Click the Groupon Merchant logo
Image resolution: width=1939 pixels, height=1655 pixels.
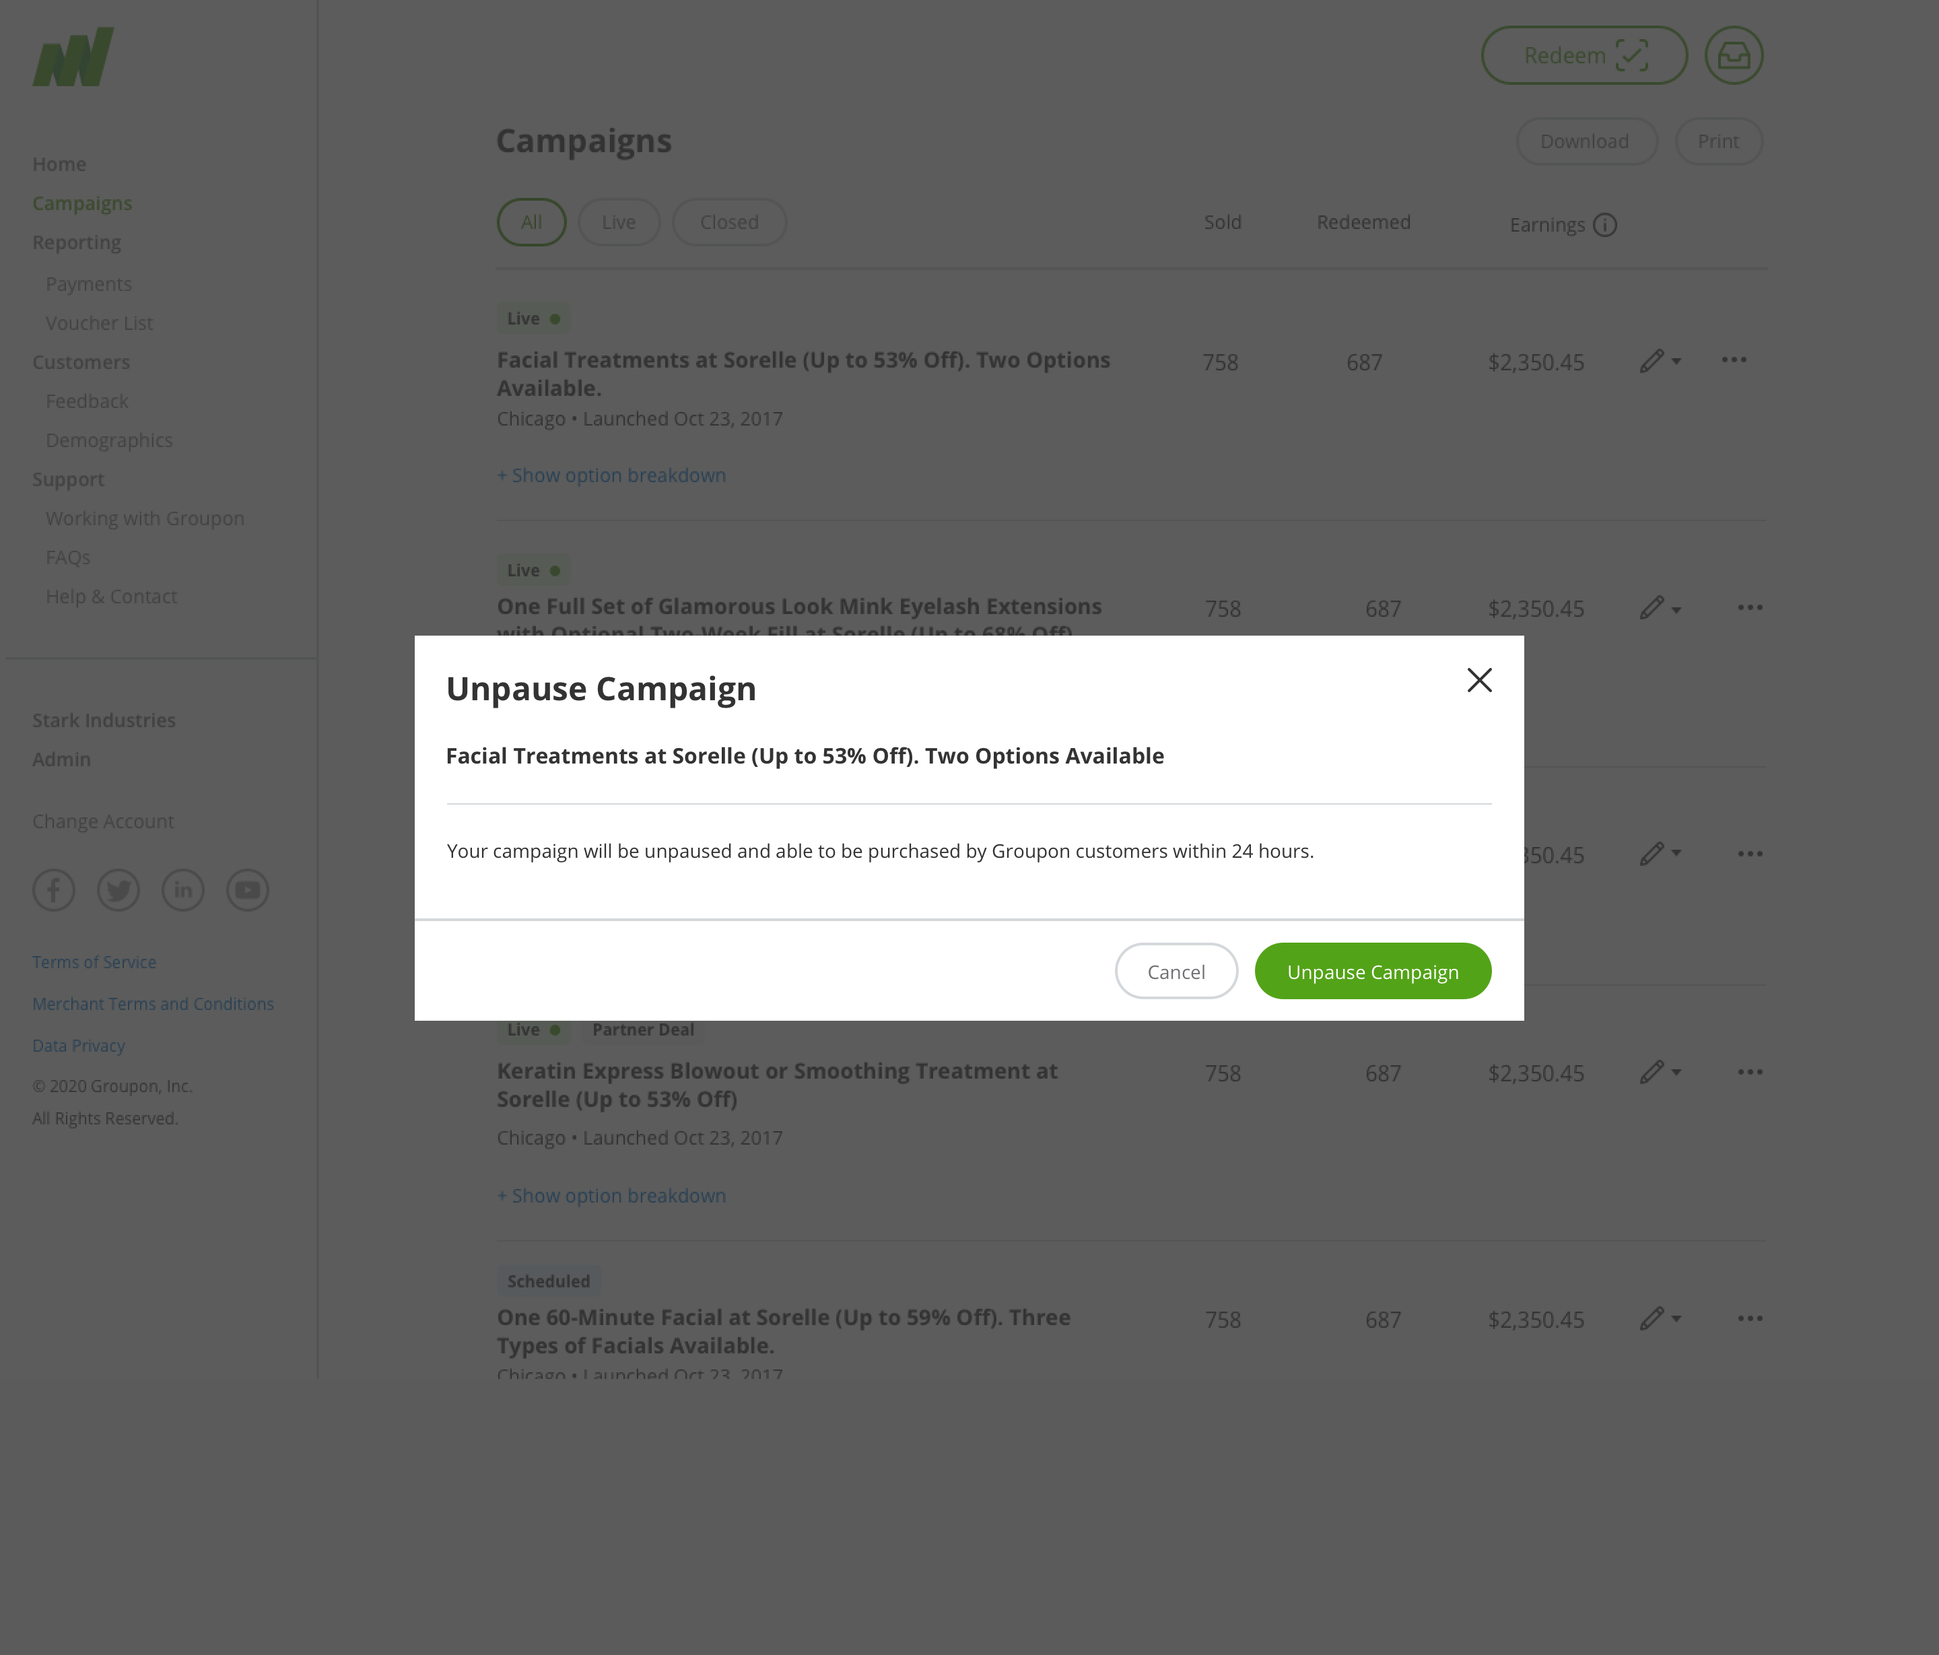point(73,57)
